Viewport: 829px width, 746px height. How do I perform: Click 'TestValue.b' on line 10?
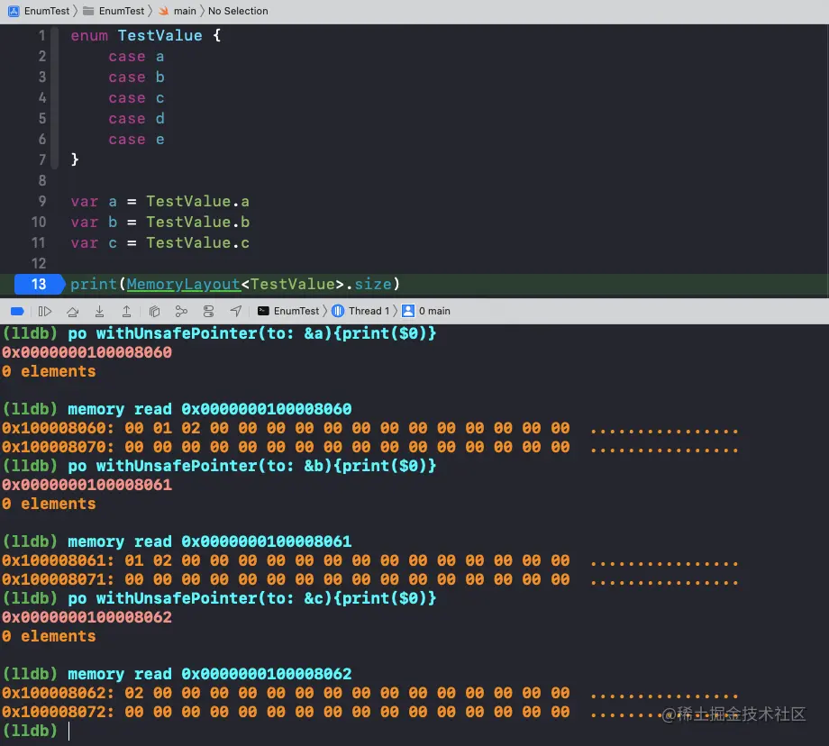click(x=197, y=222)
